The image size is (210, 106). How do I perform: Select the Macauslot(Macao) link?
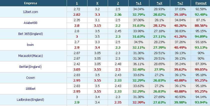(31, 56)
